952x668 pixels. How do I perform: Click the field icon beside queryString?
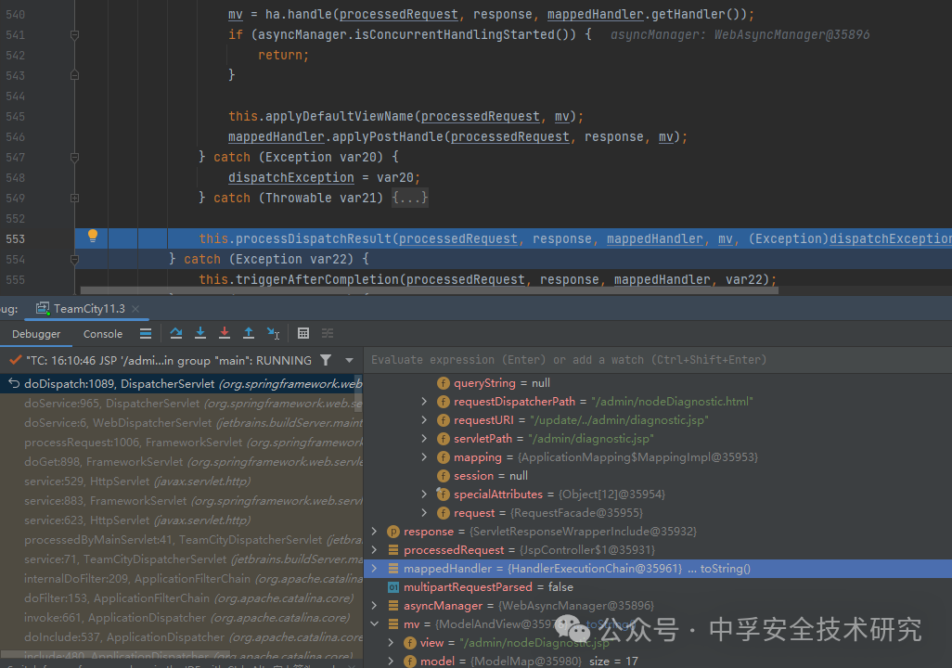(444, 383)
